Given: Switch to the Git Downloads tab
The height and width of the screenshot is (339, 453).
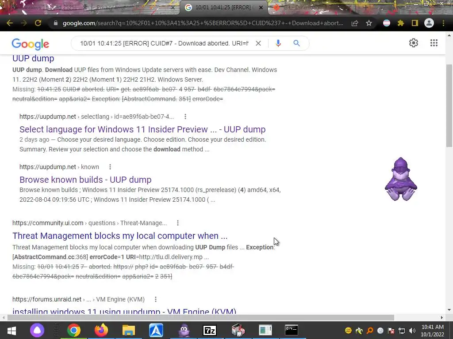Looking at the screenshot, I should point(312,8).
